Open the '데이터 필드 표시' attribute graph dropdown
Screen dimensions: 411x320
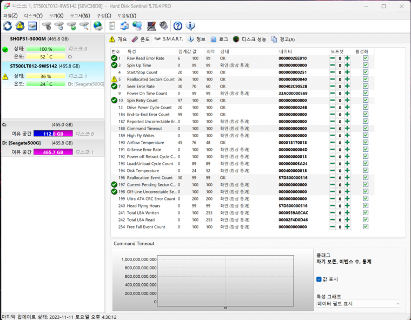359,303
